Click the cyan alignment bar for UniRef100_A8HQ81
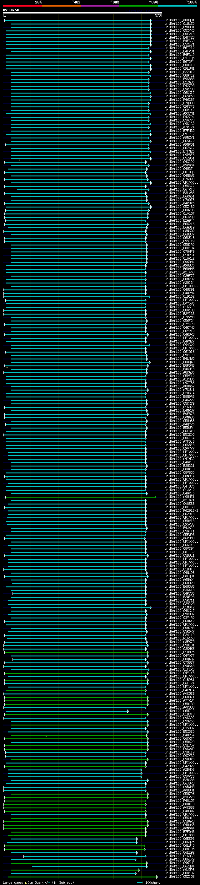The image size is (200, 885). click(78, 20)
